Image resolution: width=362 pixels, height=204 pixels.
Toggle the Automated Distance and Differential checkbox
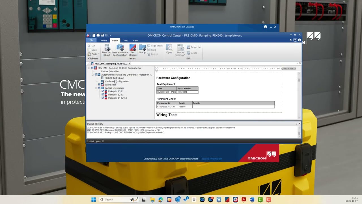tap(96, 75)
